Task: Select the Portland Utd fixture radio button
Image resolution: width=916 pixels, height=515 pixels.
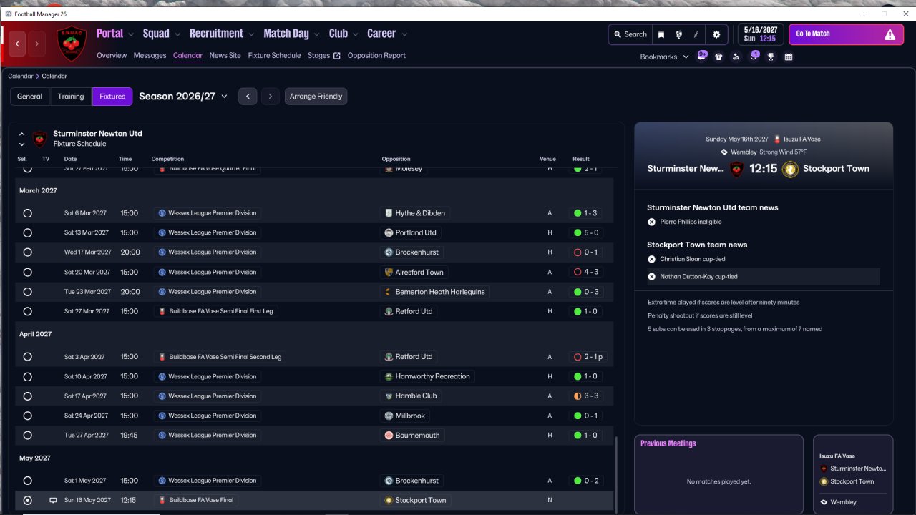Action: pos(27,232)
